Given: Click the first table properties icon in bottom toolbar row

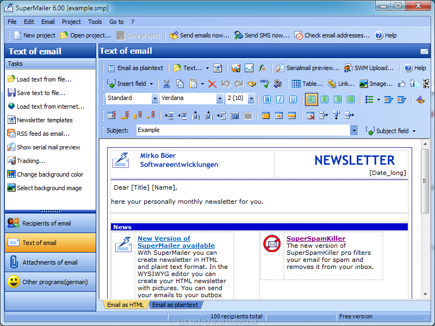Looking at the screenshot, I should (x=112, y=115).
